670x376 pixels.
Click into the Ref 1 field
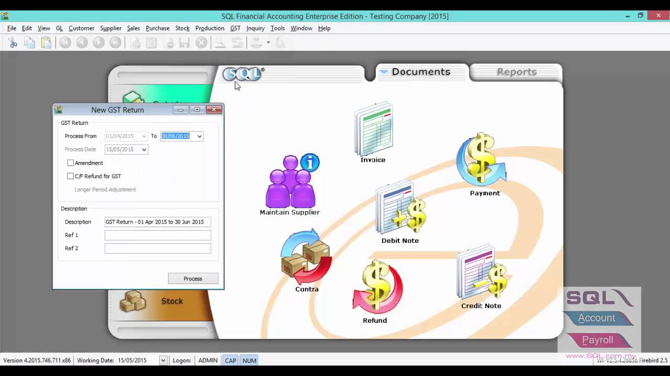coord(158,235)
